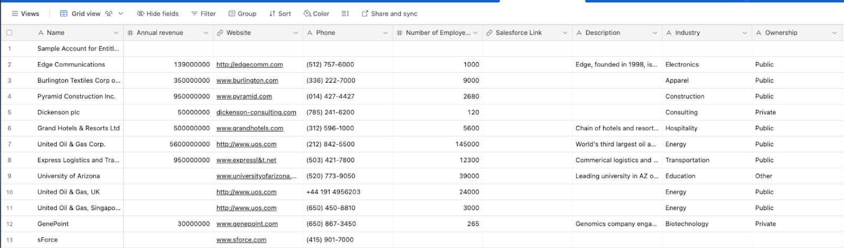Expand the Number of Employees column dropdown
The height and width of the screenshot is (248, 844).
pyautogui.click(x=475, y=33)
